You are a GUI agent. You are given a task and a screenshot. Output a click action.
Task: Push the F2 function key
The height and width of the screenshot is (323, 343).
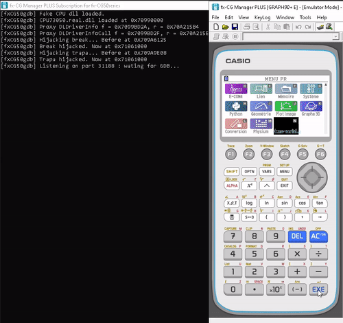249,154
